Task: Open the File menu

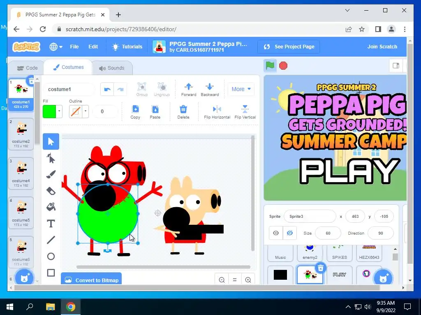Action: pyautogui.click(x=74, y=47)
